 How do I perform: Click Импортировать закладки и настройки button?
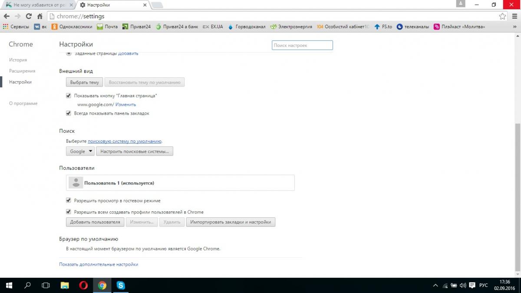(231, 222)
